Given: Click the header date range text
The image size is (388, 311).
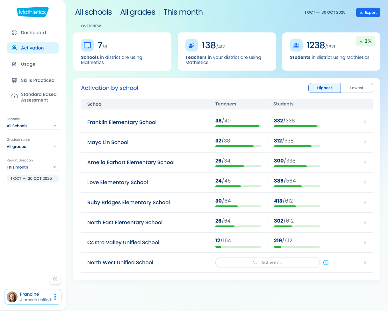Looking at the screenshot, I should click(325, 12).
